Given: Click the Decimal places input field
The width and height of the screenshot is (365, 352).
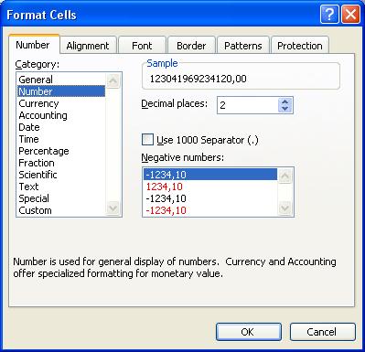Looking at the screenshot, I should [x=248, y=105].
